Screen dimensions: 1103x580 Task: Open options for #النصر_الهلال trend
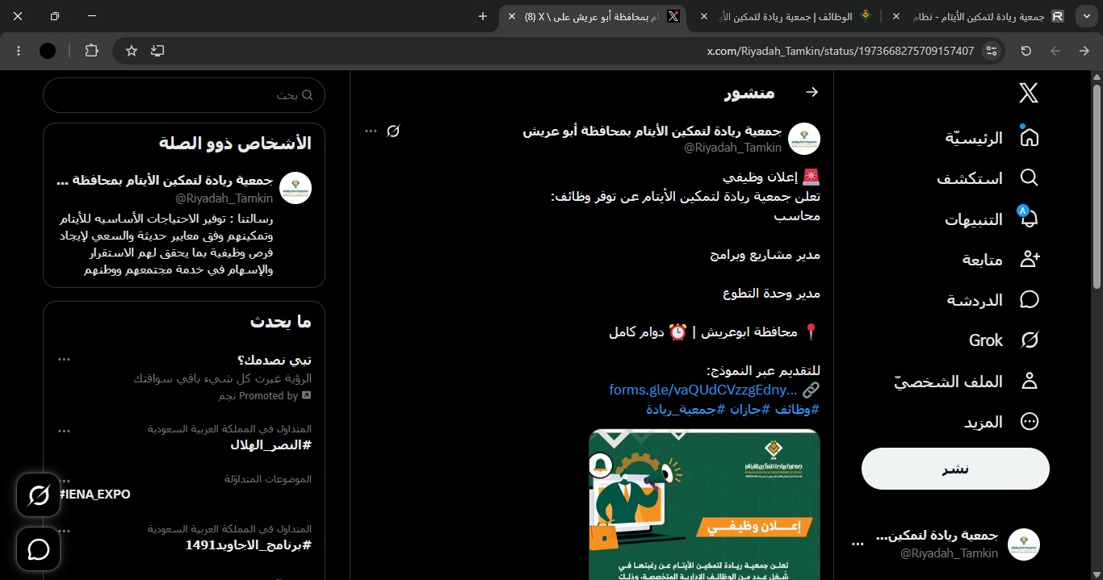pyautogui.click(x=65, y=430)
